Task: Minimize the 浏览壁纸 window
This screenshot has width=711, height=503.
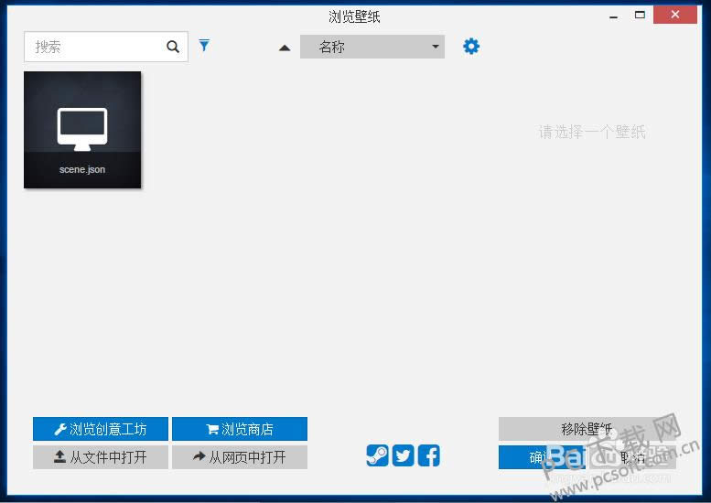Action: click(610, 15)
